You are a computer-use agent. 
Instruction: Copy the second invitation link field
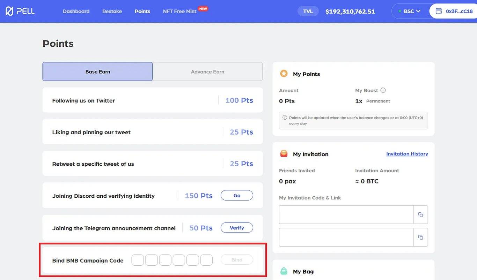pyautogui.click(x=420, y=237)
